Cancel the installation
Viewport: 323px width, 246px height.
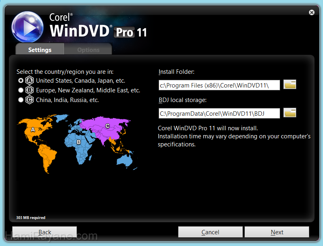(x=210, y=232)
